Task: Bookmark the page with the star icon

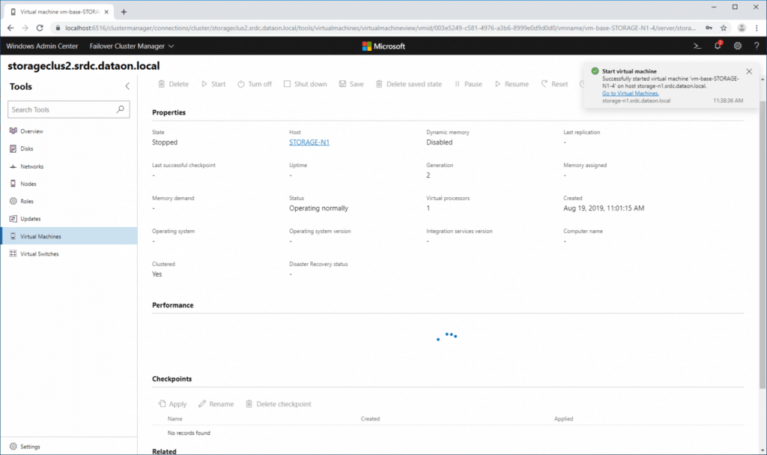Action: point(724,28)
